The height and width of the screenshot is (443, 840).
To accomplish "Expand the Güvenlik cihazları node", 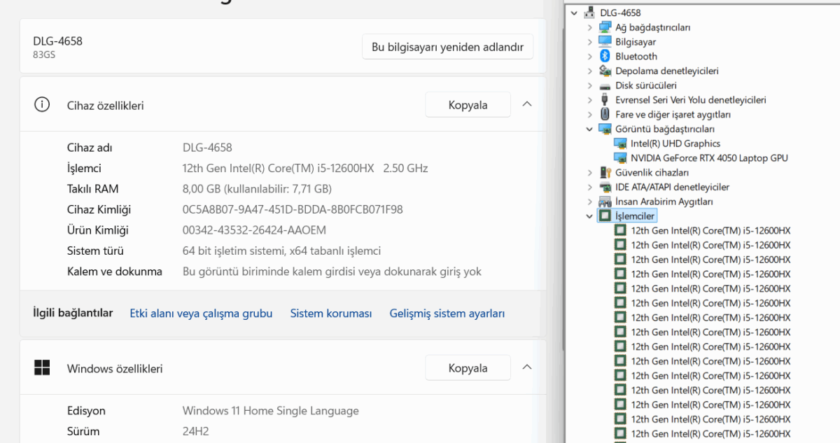I will (x=590, y=173).
